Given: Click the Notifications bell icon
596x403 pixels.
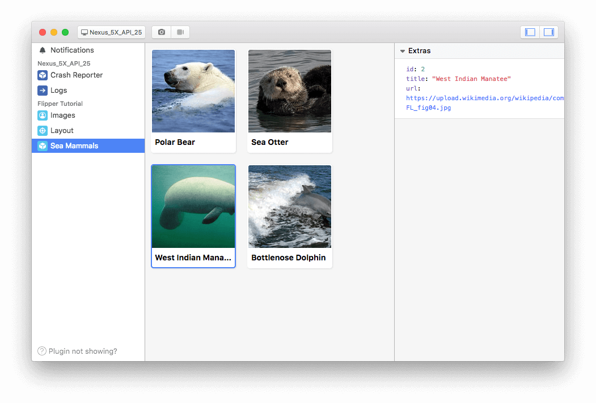Looking at the screenshot, I should coord(42,50).
